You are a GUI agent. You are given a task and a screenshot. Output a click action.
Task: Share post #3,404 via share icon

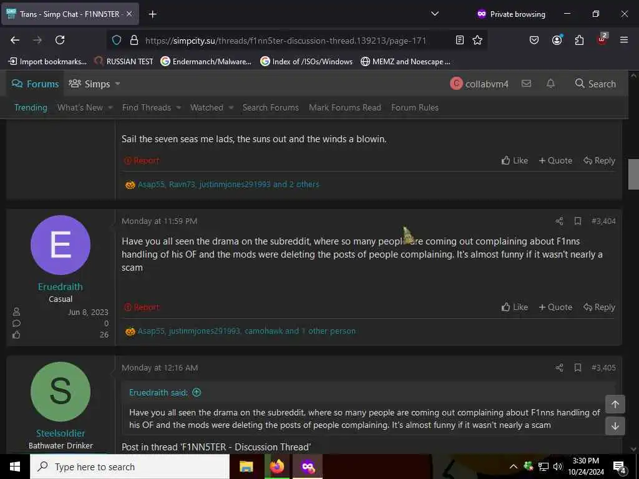pos(559,221)
